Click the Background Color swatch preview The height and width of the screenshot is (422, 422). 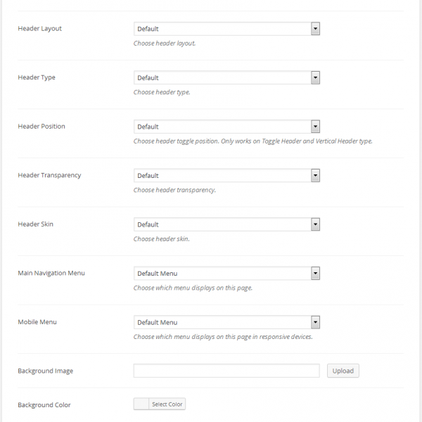[141, 404]
